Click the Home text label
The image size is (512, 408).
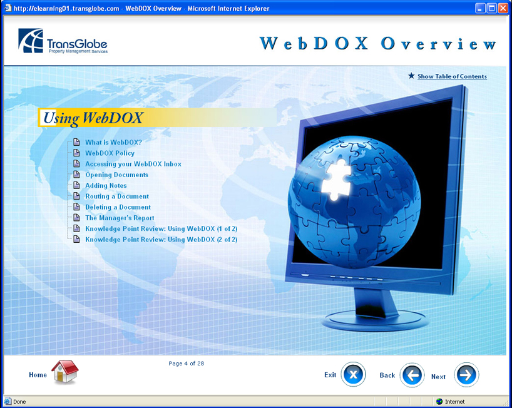[x=38, y=375]
